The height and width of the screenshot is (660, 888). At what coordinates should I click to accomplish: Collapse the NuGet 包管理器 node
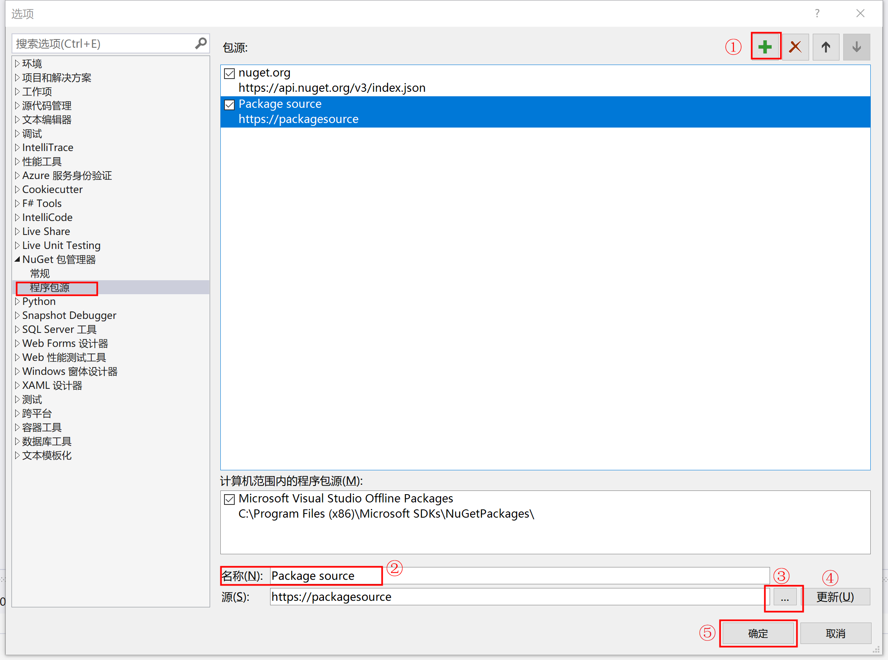(17, 260)
